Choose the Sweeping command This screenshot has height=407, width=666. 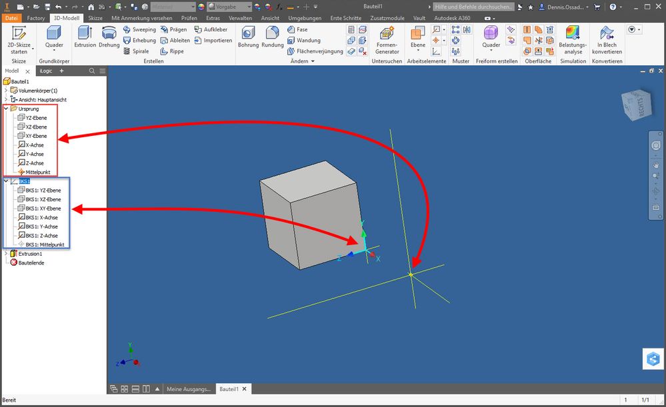pyautogui.click(x=139, y=29)
